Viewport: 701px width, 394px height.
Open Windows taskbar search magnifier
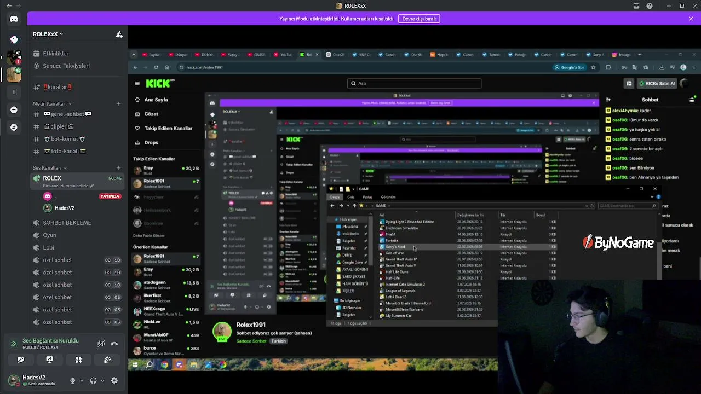[x=150, y=364]
